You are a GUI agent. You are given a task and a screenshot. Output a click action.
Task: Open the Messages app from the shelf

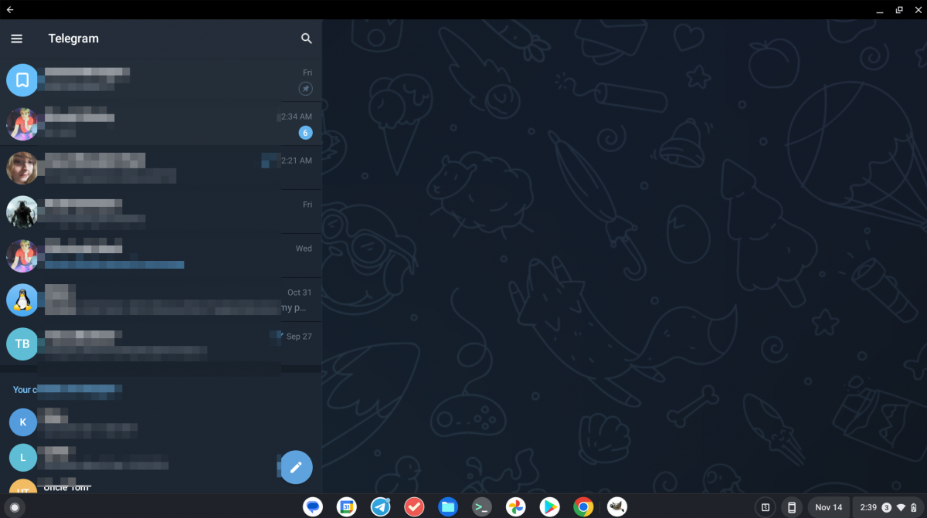pyautogui.click(x=312, y=507)
